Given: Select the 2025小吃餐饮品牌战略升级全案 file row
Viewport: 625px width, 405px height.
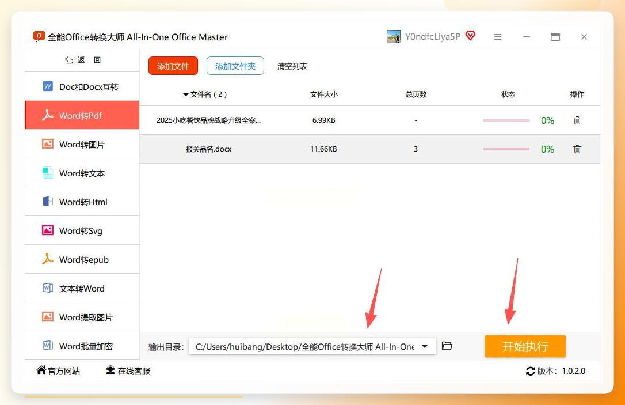Looking at the screenshot, I should (x=370, y=120).
